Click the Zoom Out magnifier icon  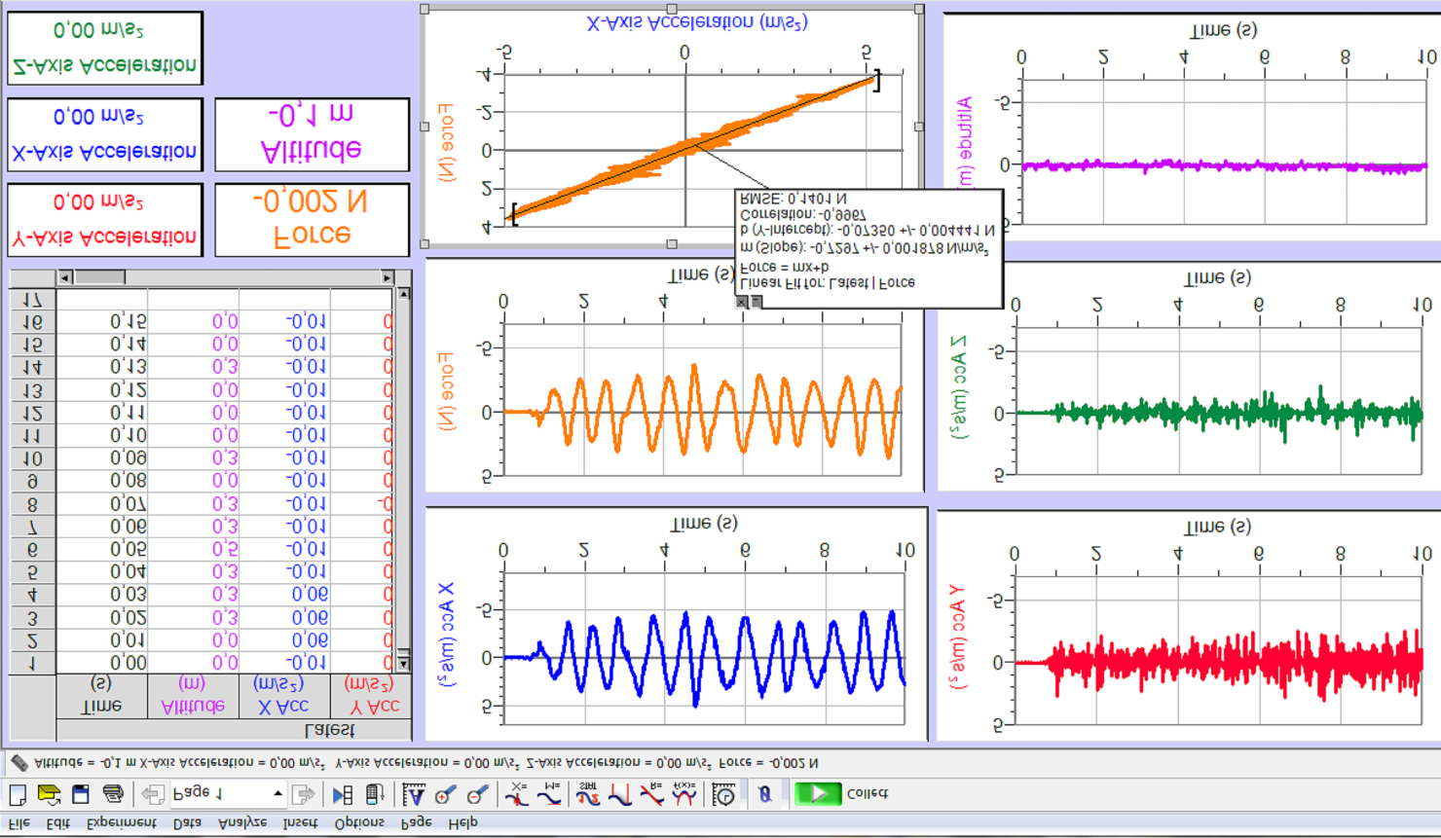[x=478, y=794]
